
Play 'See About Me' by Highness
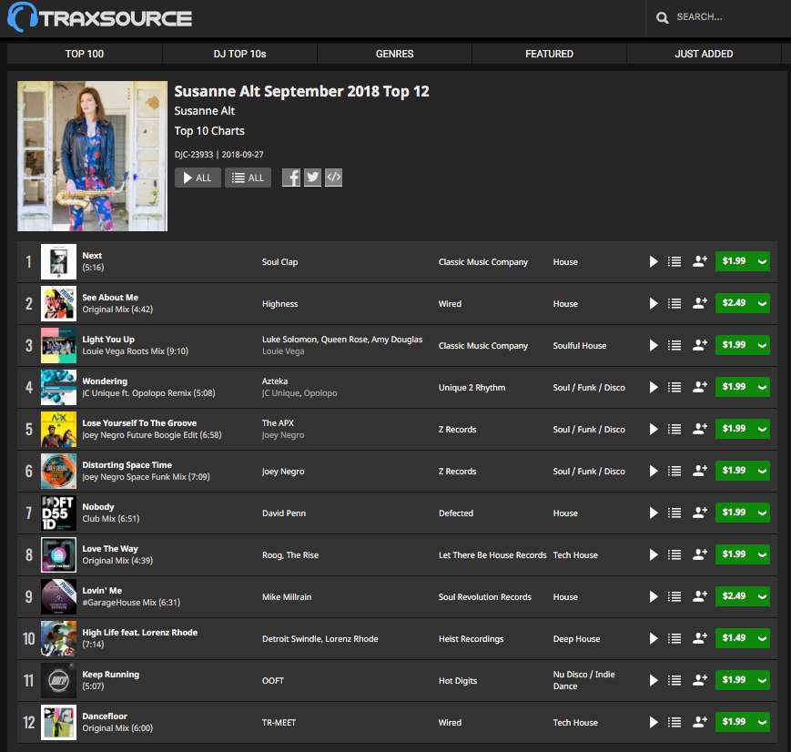click(654, 303)
